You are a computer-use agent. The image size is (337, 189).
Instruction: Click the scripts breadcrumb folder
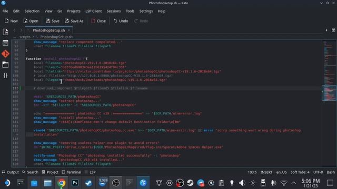25,37
